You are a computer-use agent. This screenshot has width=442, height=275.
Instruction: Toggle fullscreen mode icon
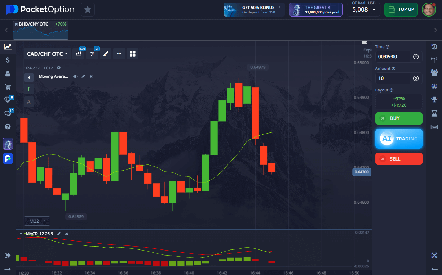[x=434, y=255]
